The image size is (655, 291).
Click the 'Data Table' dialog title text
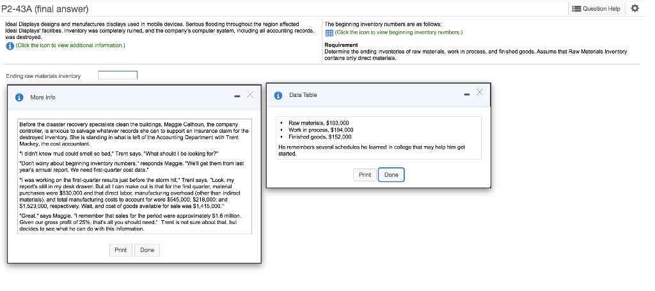tap(303, 95)
